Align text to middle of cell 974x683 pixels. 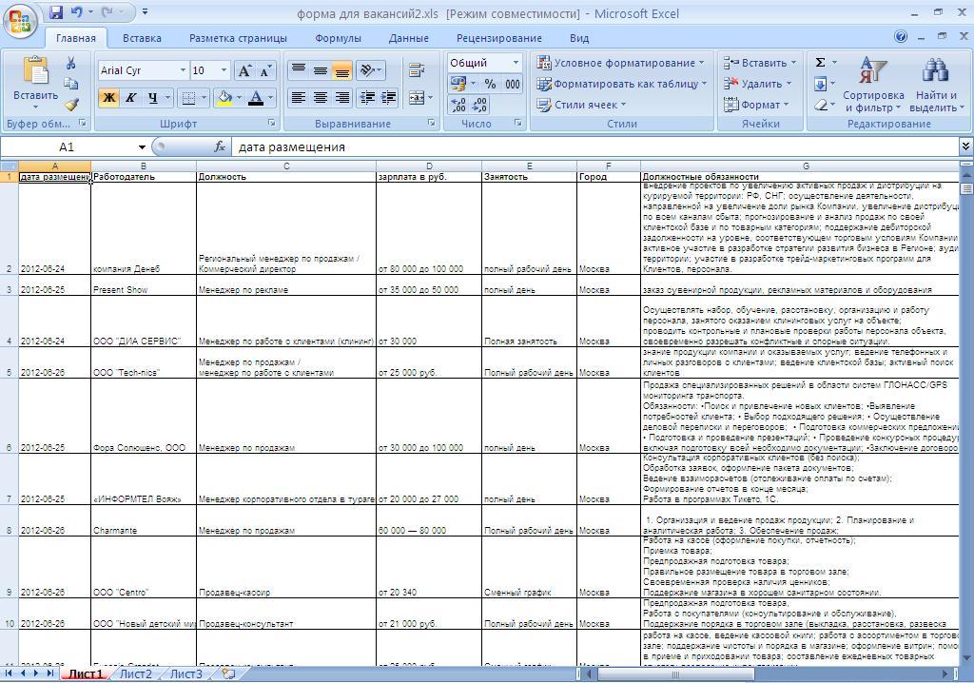tap(320, 70)
